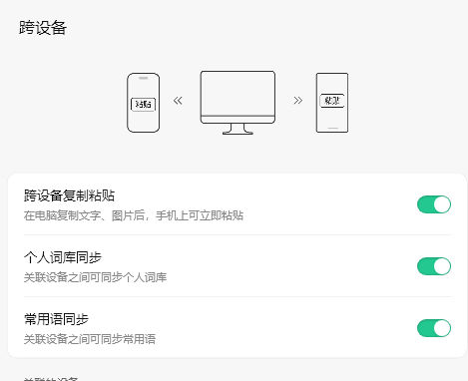Click description 关联设备之间可同步个人词库

point(95,277)
